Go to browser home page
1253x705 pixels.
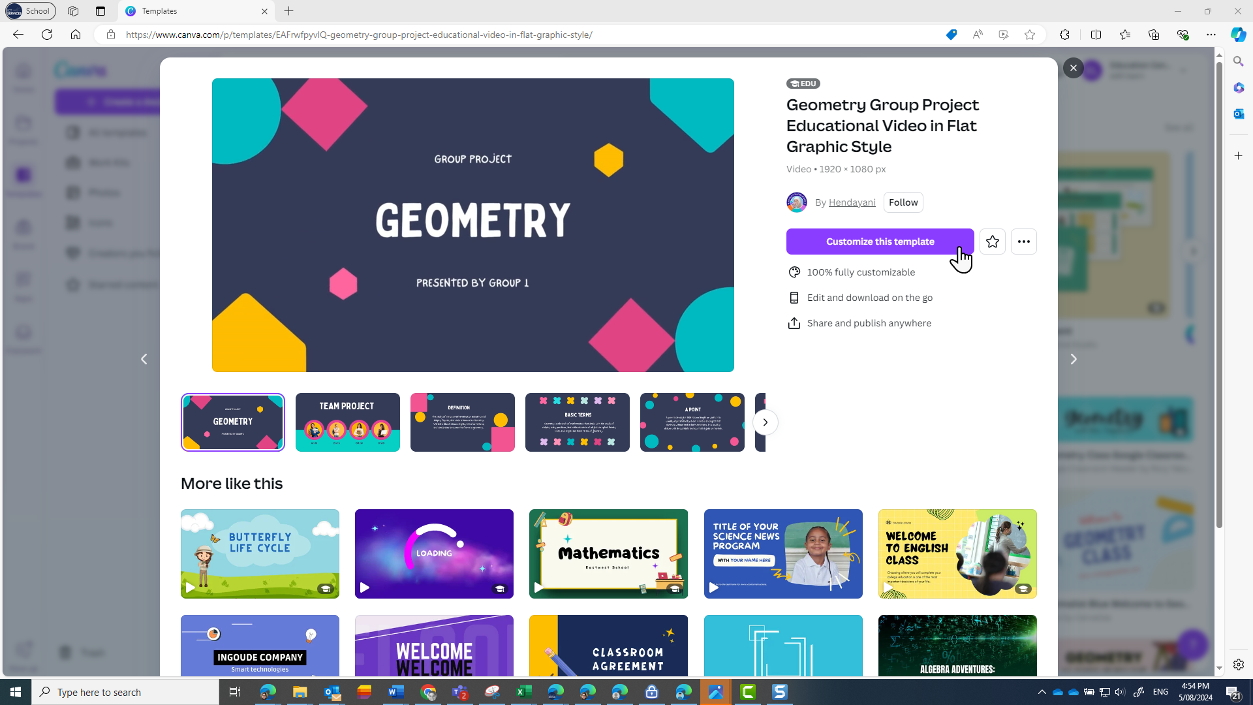(x=76, y=35)
